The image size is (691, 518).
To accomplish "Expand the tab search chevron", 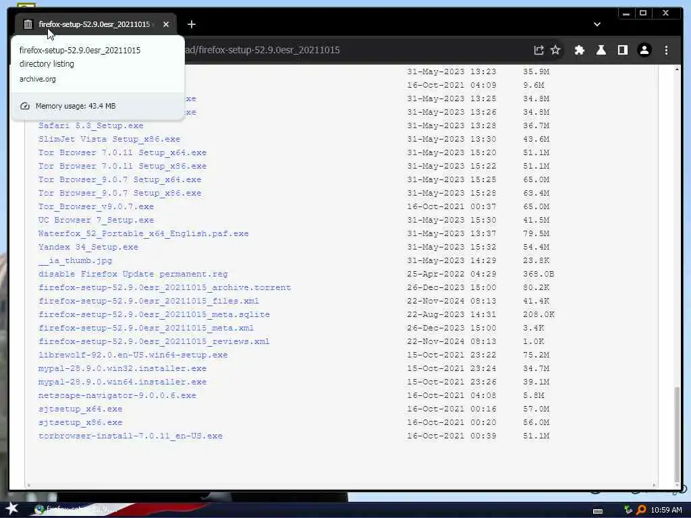I will coord(597,24).
